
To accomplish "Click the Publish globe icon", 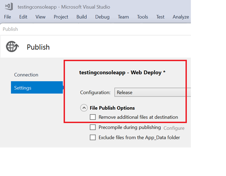I will (12, 46).
